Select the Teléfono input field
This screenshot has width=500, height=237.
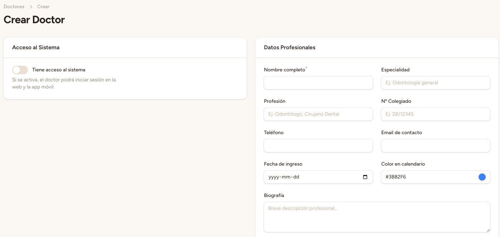pos(318,146)
